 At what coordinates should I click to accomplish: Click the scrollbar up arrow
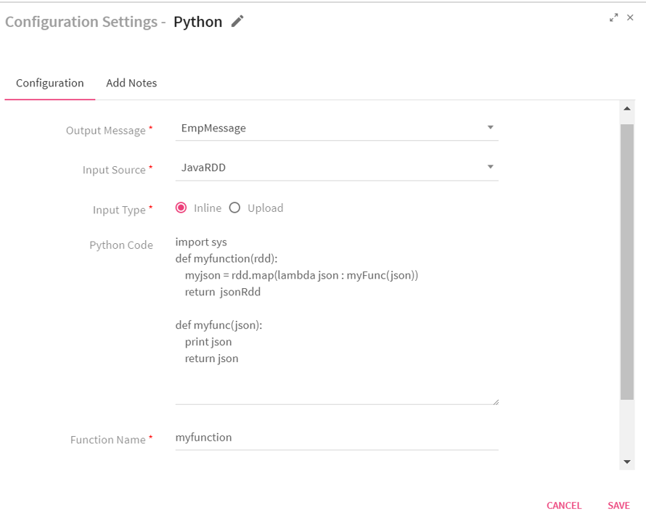click(627, 109)
